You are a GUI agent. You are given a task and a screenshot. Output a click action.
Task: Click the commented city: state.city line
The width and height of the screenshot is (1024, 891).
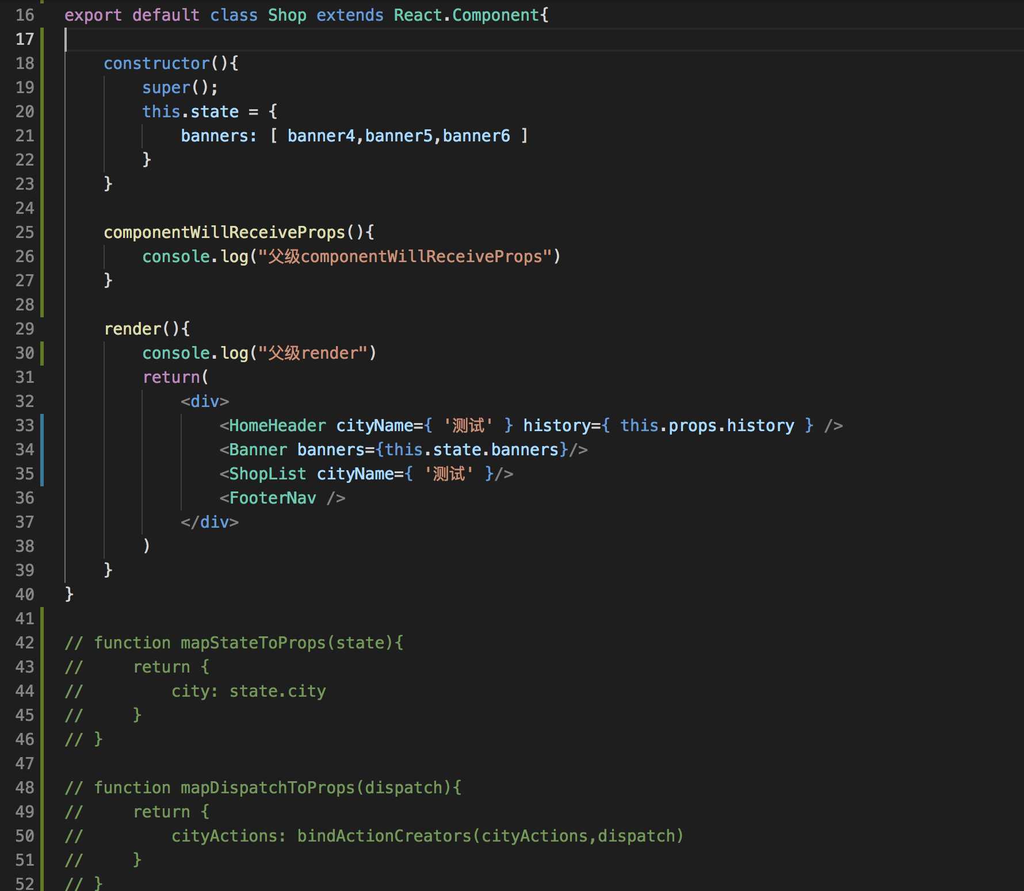196,691
